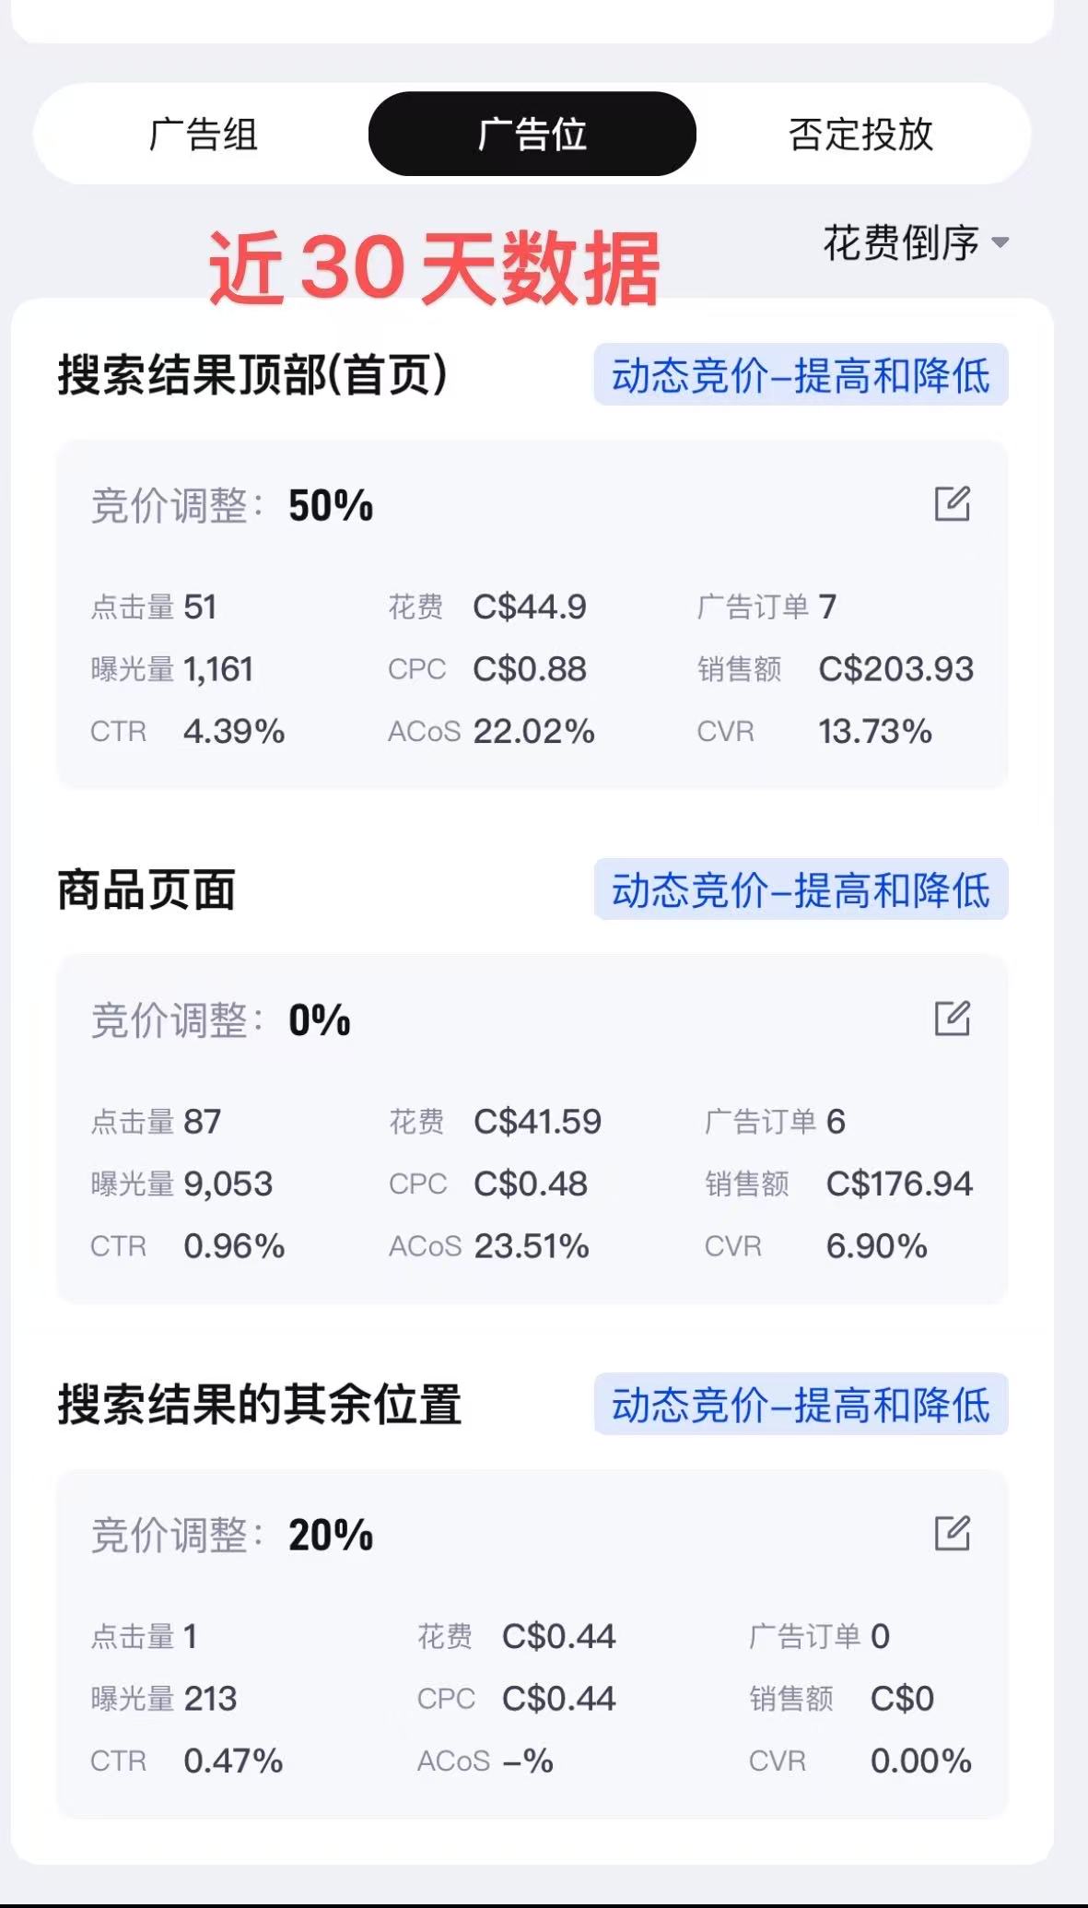Tap the 搜索结果的其余位置 section heading
The height and width of the screenshot is (1908, 1088).
[x=259, y=1405]
